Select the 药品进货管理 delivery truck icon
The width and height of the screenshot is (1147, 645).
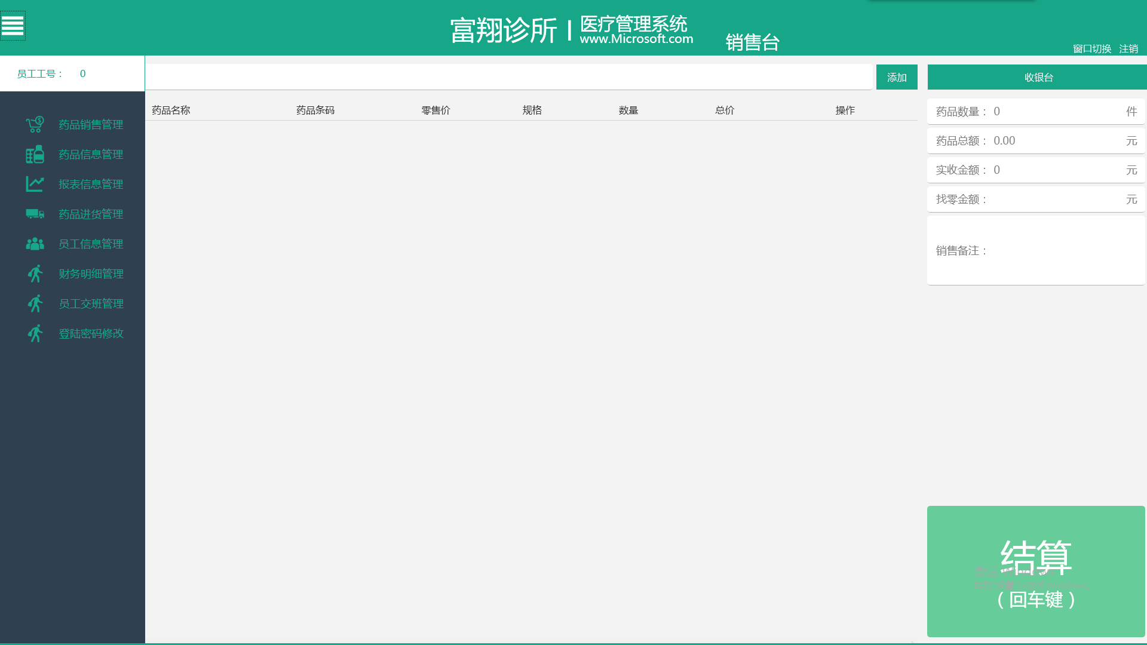tap(34, 214)
